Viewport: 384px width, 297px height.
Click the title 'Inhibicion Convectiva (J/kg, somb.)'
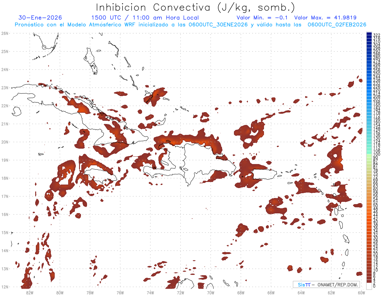click(x=196, y=7)
